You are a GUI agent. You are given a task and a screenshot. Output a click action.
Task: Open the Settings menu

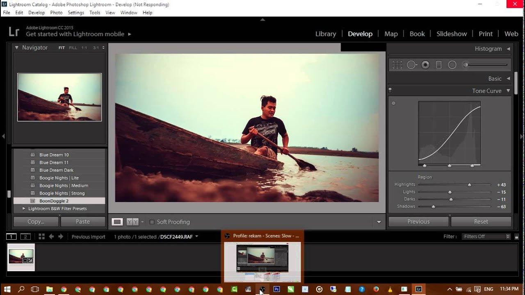tap(76, 13)
